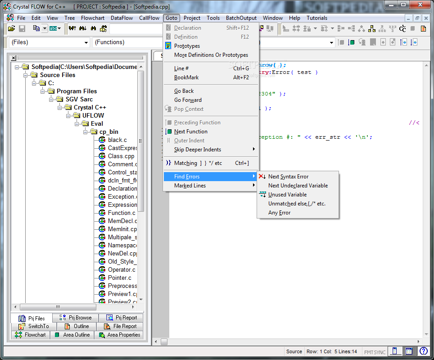Open the SwitchTo tab
Image resolution: width=434 pixels, height=360 pixels.
click(x=34, y=326)
